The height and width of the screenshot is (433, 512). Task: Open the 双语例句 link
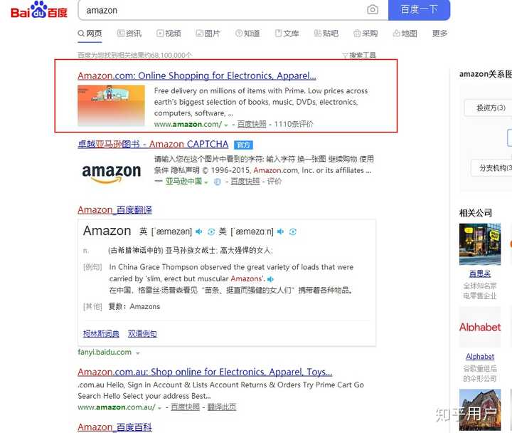(142, 333)
